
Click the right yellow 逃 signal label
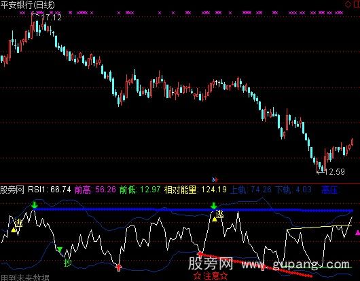point(219,215)
